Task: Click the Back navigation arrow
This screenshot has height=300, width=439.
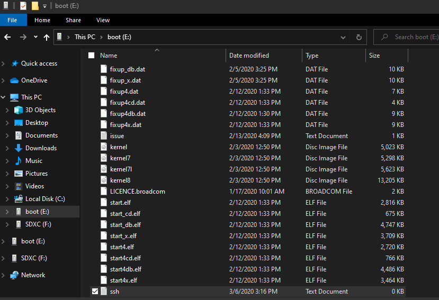Action: (x=7, y=37)
